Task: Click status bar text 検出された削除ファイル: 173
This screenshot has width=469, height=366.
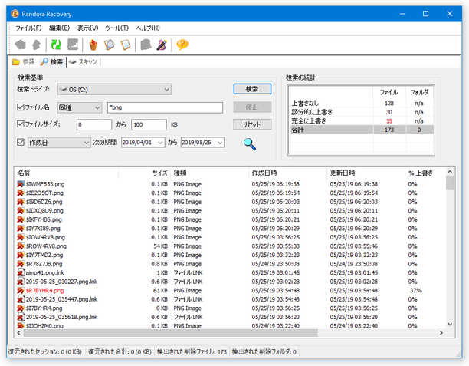Action: [192, 351]
